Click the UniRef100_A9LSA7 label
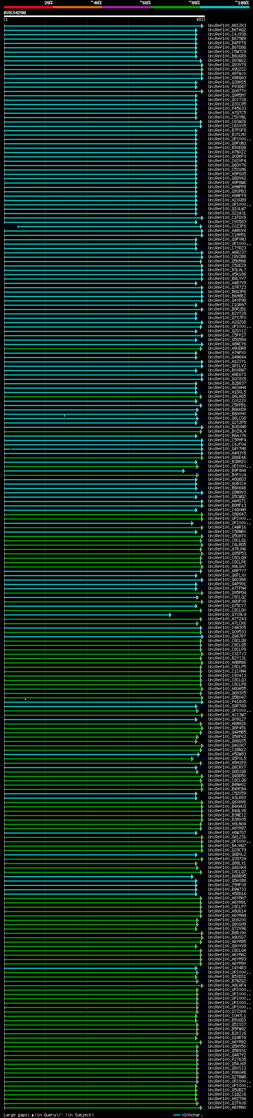The image size is (253, 1118). [x=227, y=566]
